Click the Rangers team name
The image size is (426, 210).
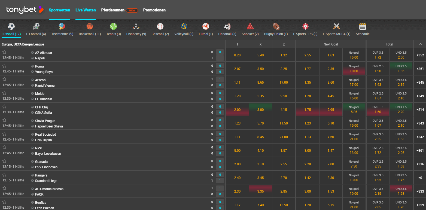(41, 175)
